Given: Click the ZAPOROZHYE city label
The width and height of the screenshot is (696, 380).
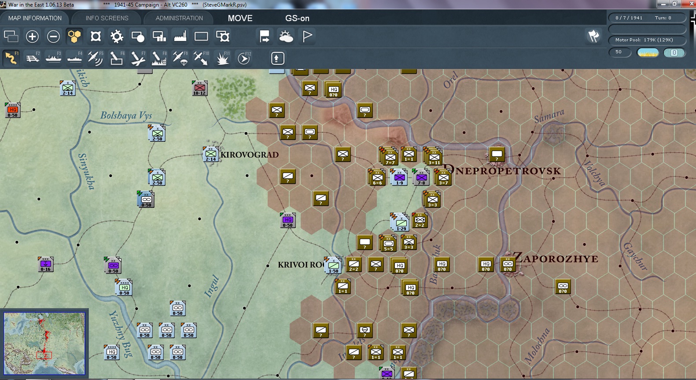Looking at the screenshot, I should 556,258.
